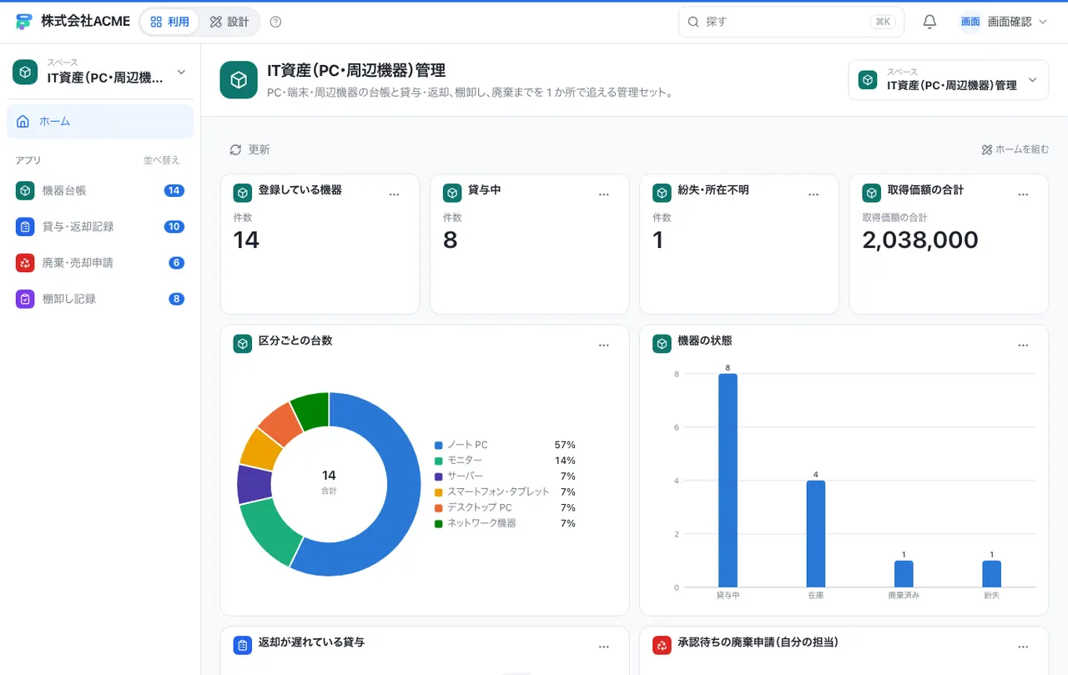Viewport: 1068px width, 675px height.
Task: Open the header スペース dropdown
Action: (x=948, y=80)
